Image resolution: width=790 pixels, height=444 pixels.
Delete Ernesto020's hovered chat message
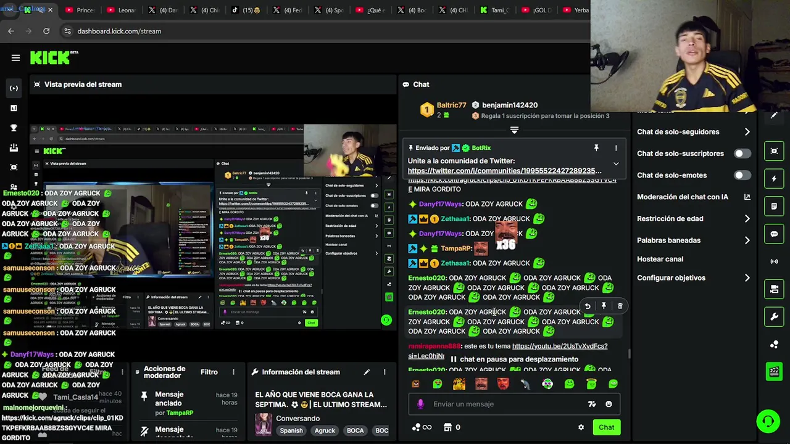[620, 306]
